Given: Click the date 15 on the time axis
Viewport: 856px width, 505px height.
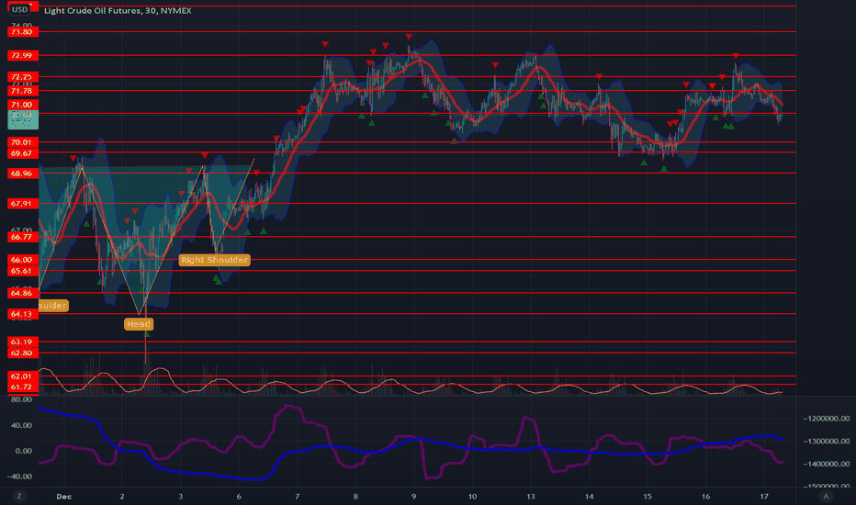Looking at the screenshot, I should pos(647,496).
